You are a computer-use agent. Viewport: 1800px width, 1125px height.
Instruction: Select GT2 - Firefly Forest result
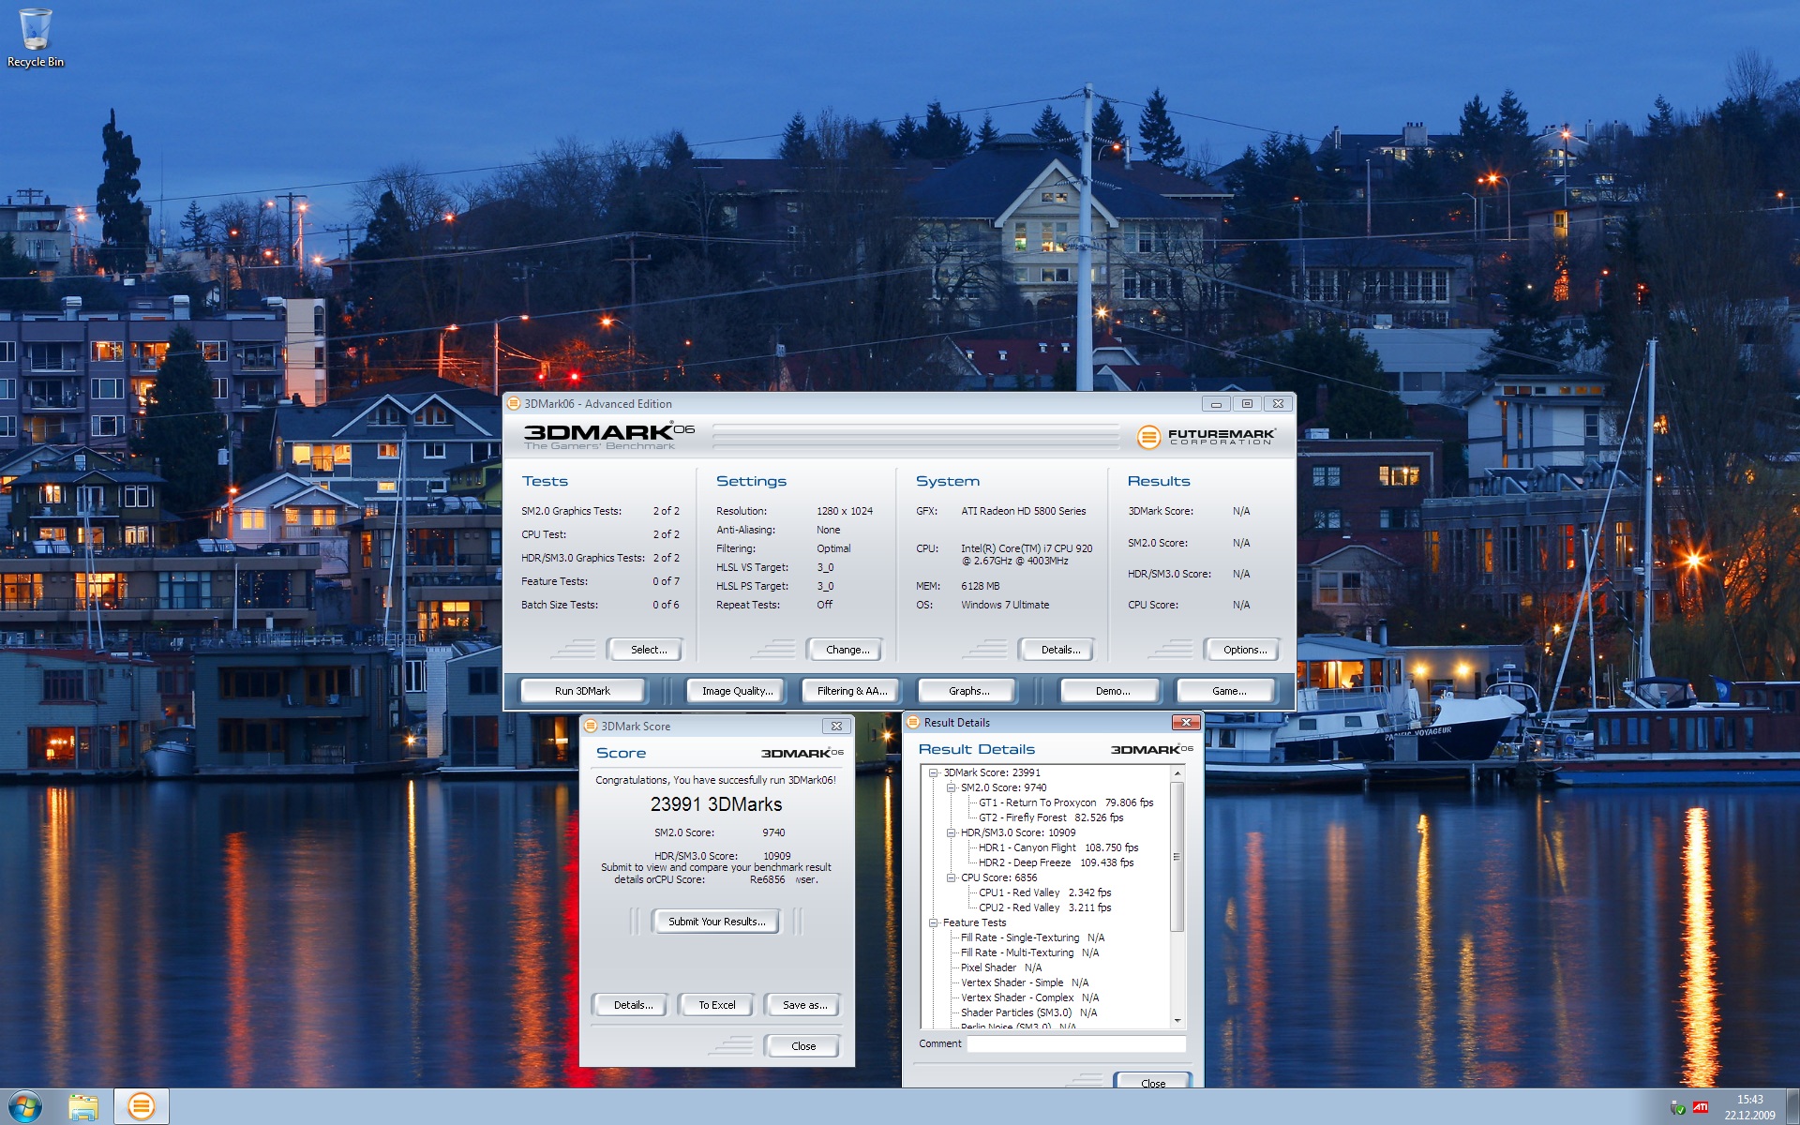pyautogui.click(x=1051, y=818)
